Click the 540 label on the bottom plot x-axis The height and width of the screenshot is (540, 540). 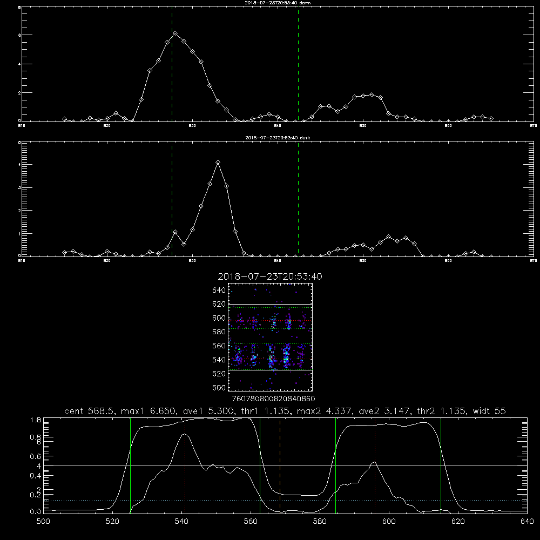(x=181, y=522)
